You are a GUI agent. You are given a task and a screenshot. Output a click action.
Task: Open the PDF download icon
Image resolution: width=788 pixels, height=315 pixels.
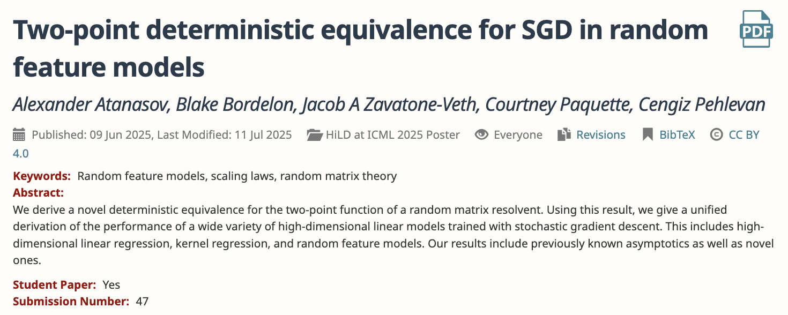point(756,29)
